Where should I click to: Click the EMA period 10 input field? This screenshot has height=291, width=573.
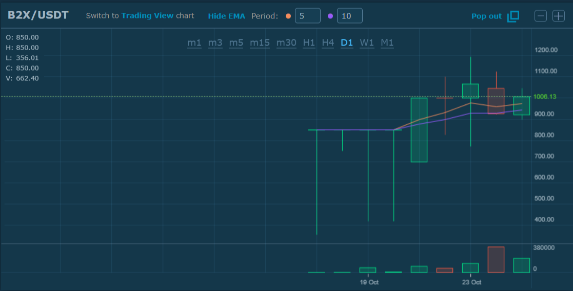click(349, 16)
